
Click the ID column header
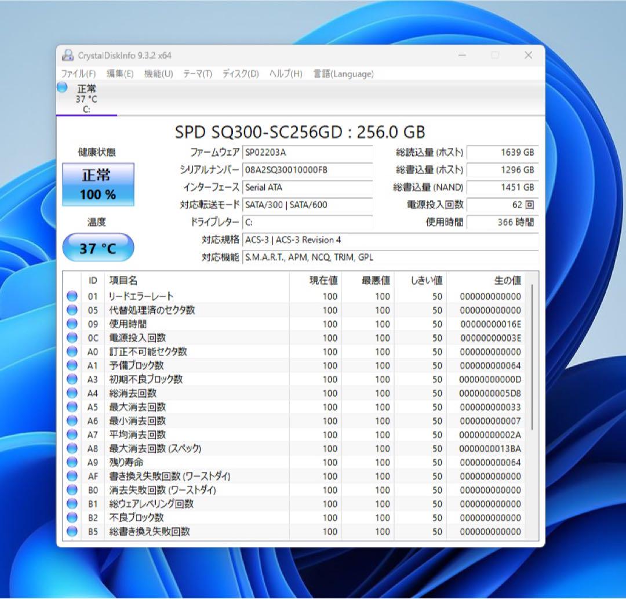coord(93,281)
